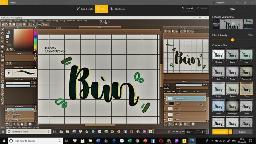Open the Blending mode dropdown

(192, 88)
